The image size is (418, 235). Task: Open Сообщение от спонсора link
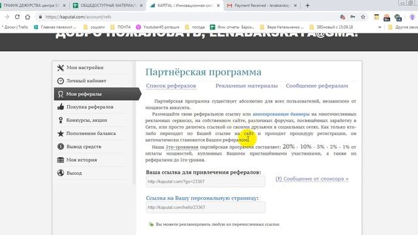[x=312, y=179]
